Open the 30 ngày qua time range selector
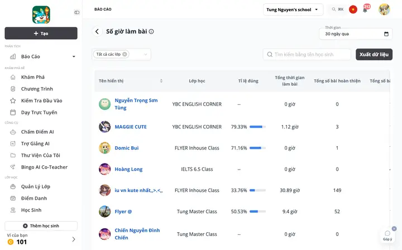This screenshot has width=402, height=250. tap(356, 34)
